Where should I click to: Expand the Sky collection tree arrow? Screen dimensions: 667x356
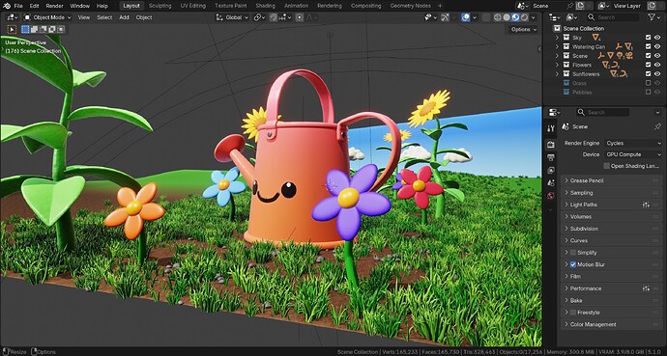tap(557, 38)
